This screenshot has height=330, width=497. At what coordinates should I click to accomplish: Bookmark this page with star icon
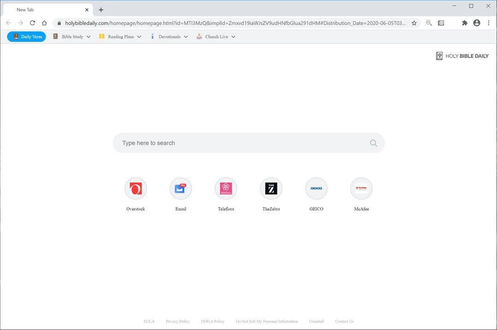point(414,23)
